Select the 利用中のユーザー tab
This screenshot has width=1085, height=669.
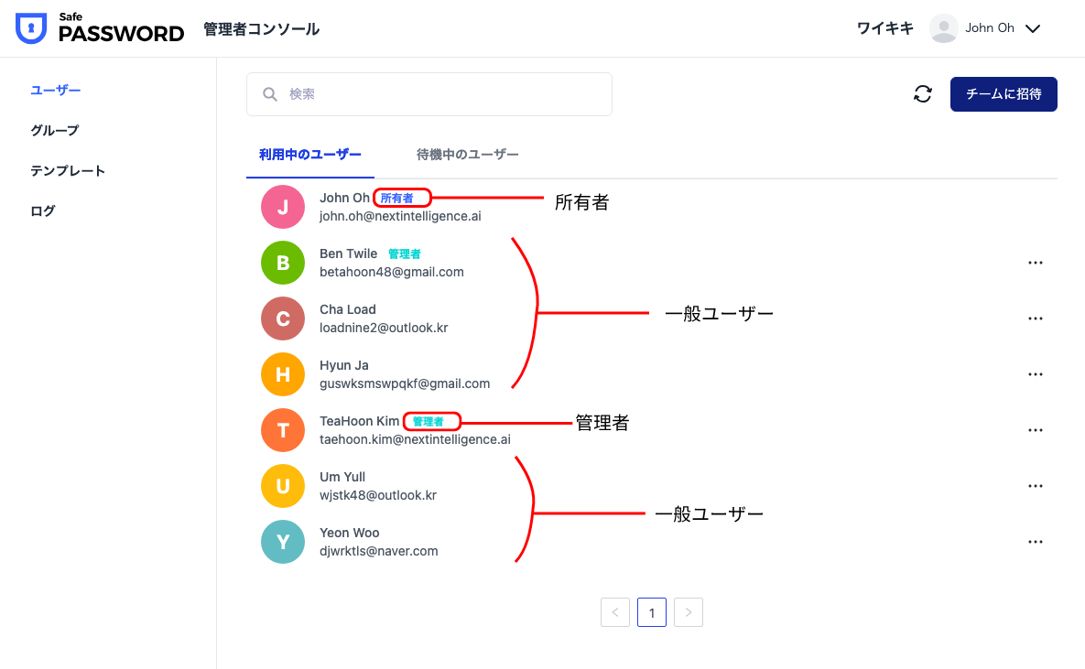click(309, 155)
